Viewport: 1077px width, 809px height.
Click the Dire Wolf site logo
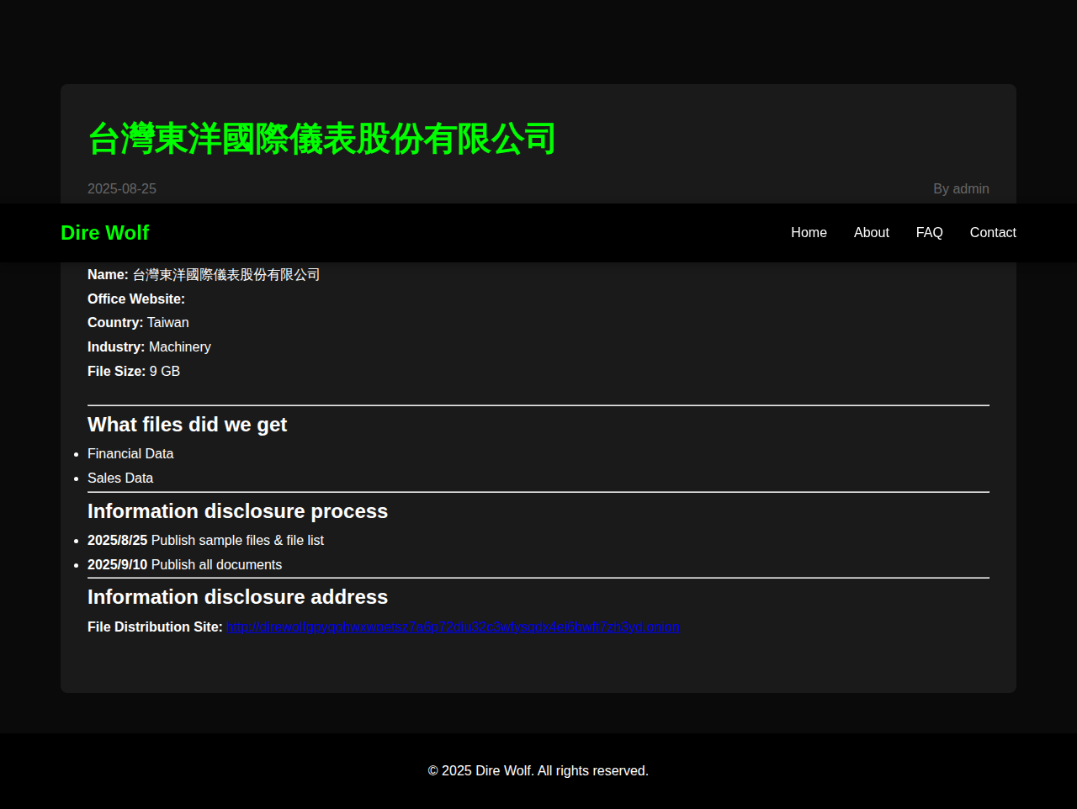click(x=104, y=233)
